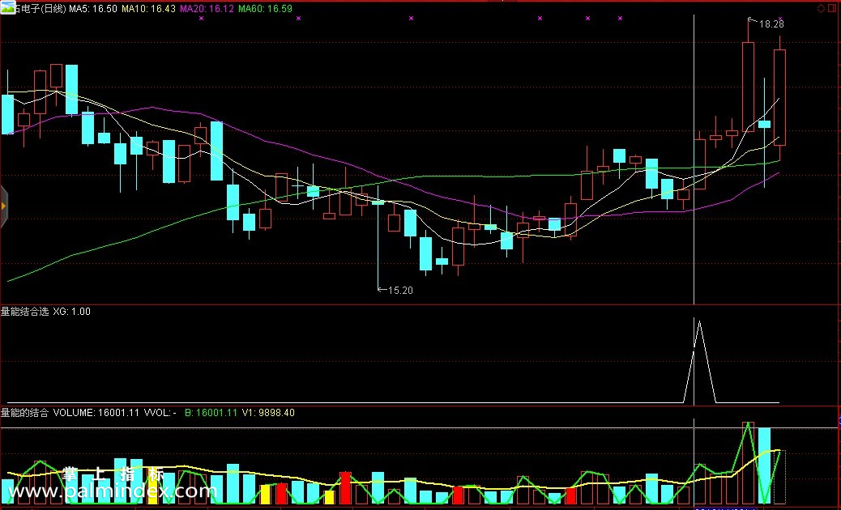Click the image icon beside the stock name
Viewport: 841px width, 510px height.
8,7
